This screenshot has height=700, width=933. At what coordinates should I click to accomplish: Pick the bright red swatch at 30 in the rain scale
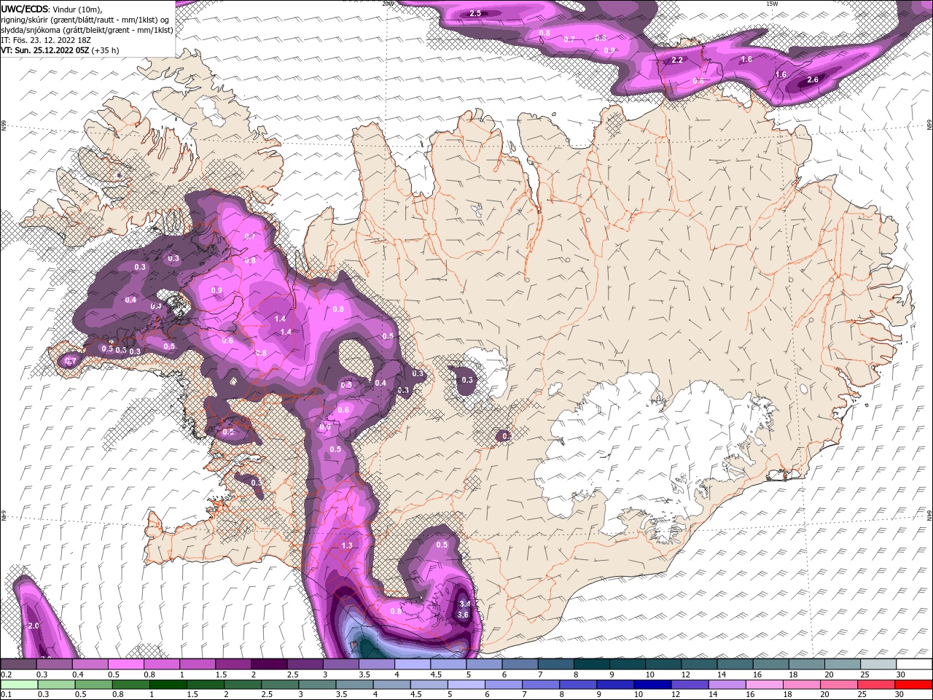pyautogui.click(x=914, y=684)
